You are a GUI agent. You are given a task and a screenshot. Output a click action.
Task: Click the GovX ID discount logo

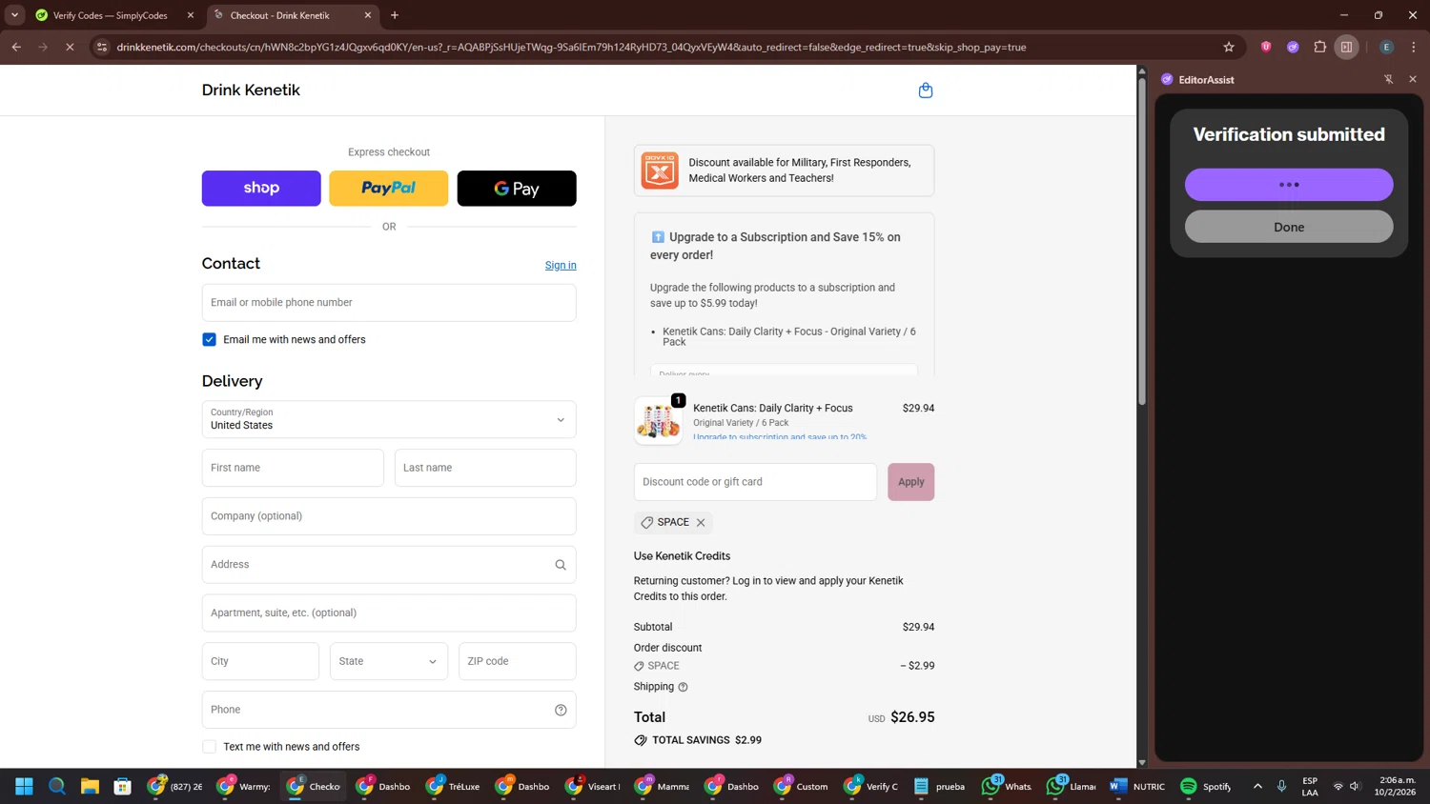pyautogui.click(x=660, y=171)
